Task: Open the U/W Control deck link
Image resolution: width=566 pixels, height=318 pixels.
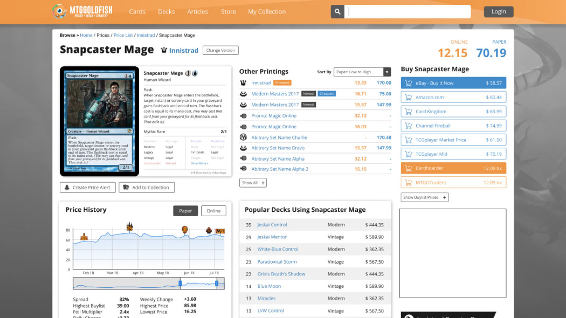Action: (x=271, y=311)
